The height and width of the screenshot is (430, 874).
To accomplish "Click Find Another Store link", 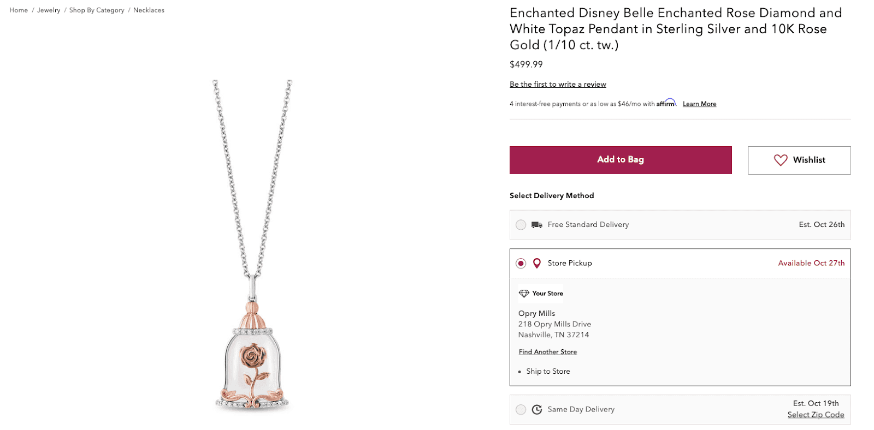I will pos(547,352).
